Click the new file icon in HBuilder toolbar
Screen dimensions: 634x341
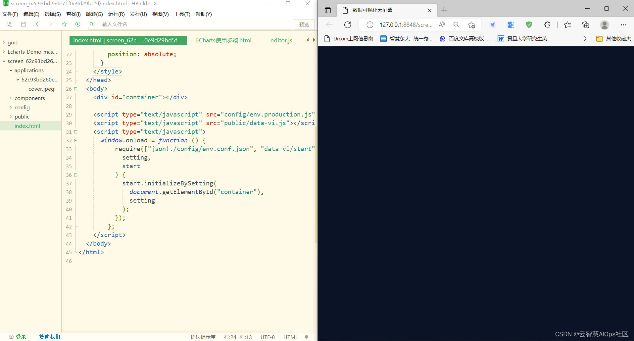click(x=10, y=24)
